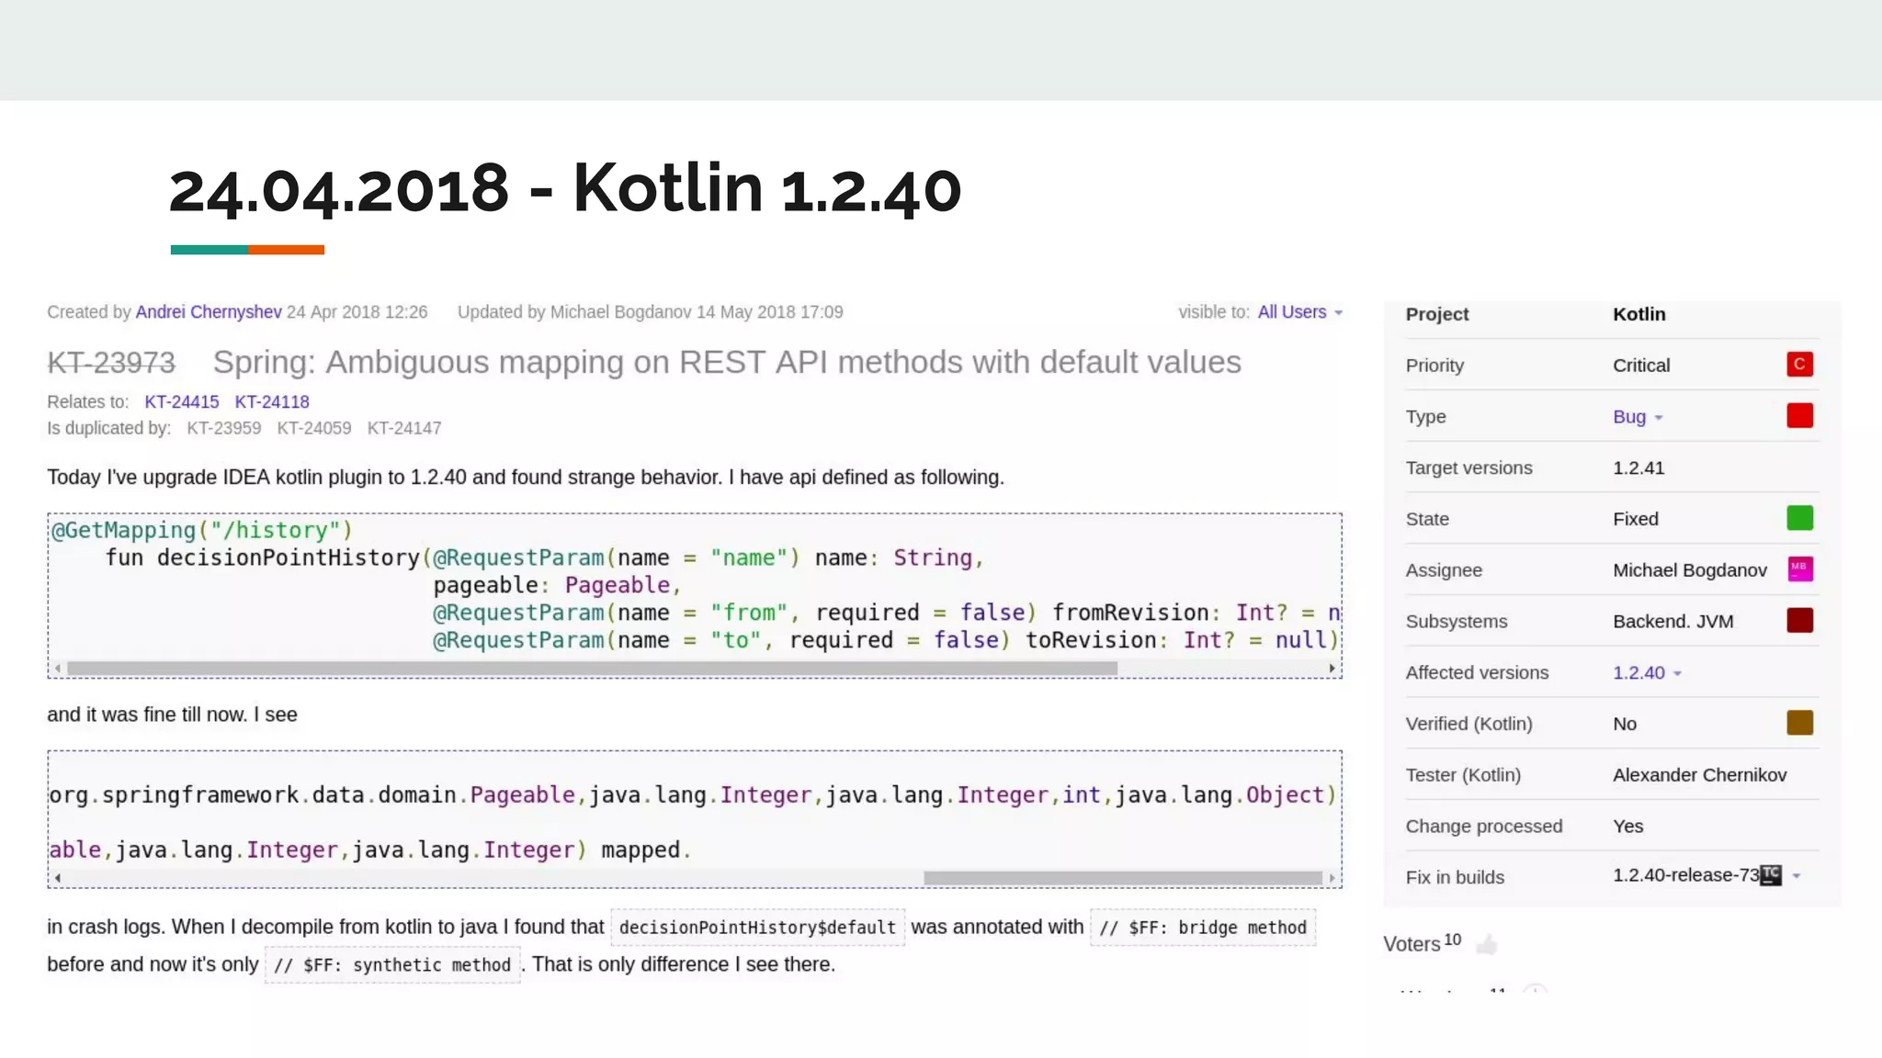The width and height of the screenshot is (1882, 1058).
Task: Click the brown Verified (Kotlin) swatch
Action: 1799,723
